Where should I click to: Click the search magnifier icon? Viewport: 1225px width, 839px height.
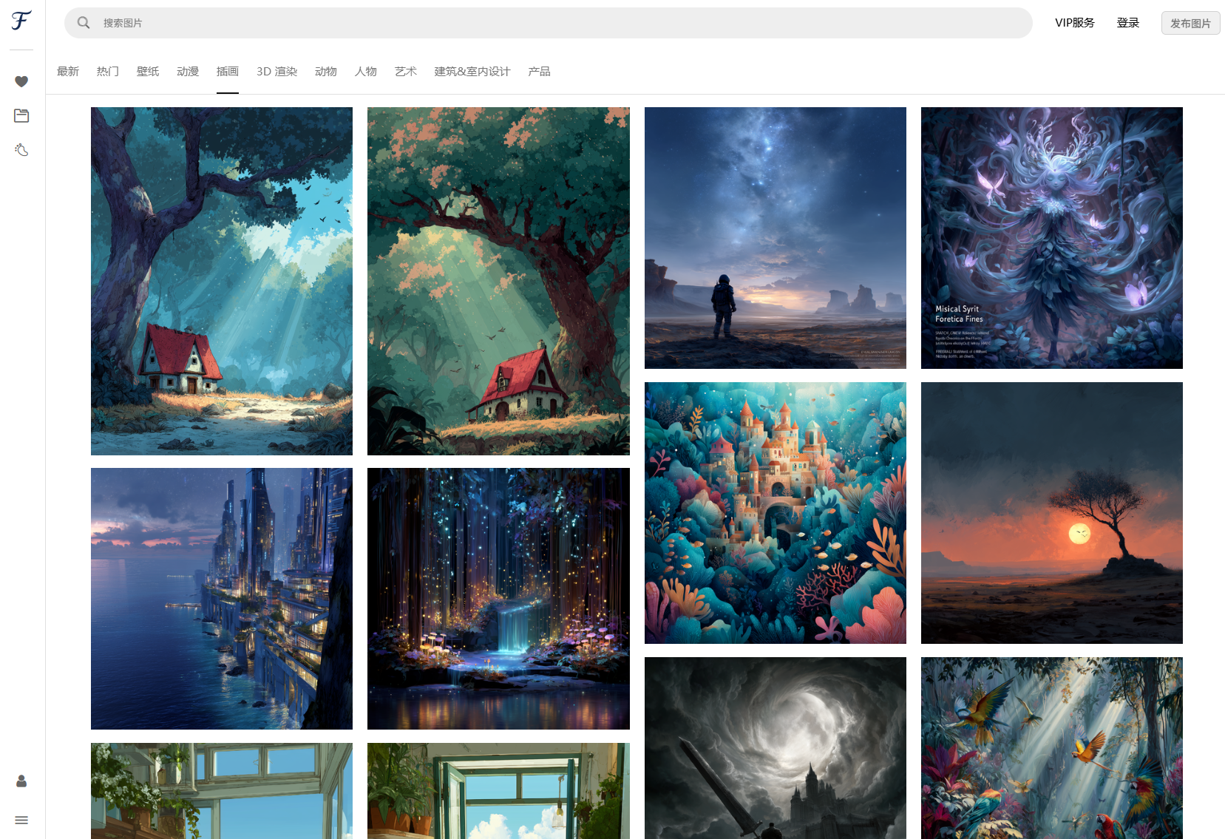pos(84,23)
